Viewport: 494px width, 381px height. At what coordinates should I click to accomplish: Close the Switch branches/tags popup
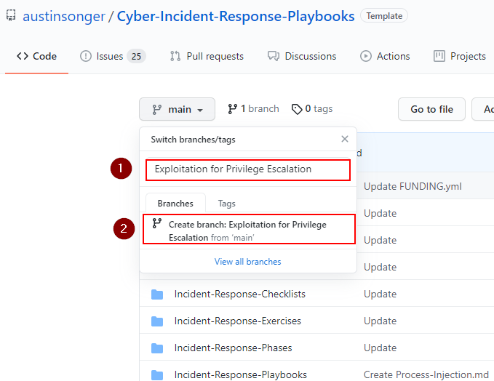(345, 139)
